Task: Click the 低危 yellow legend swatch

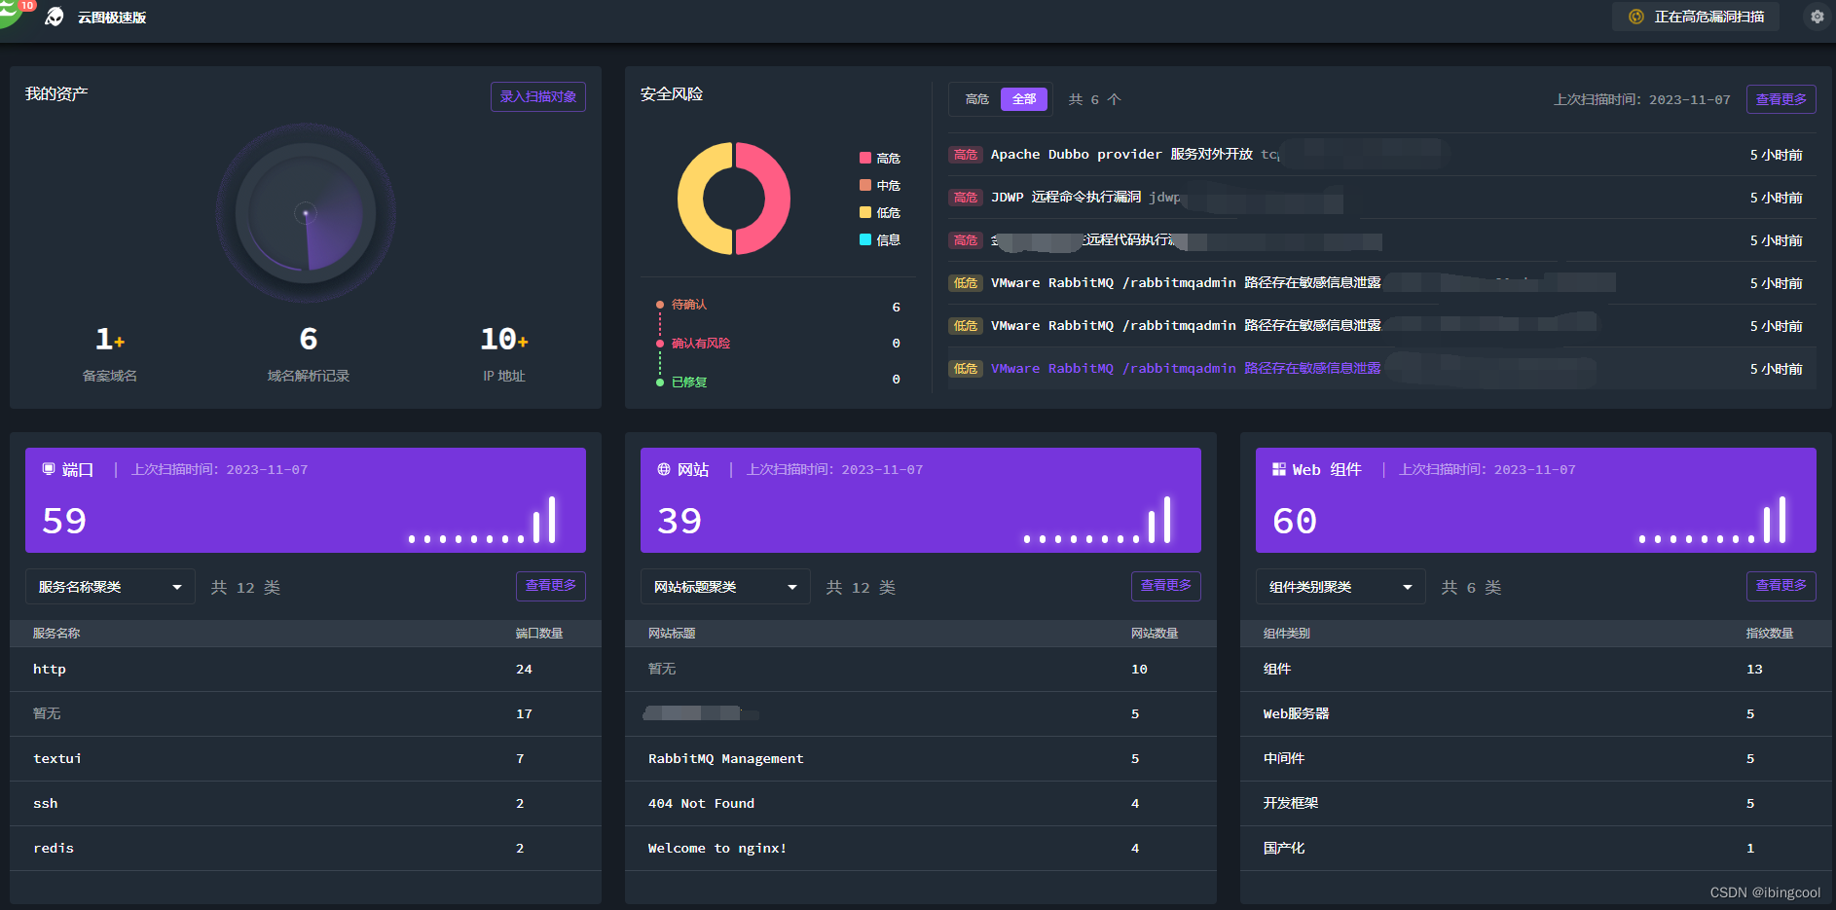Action: 865,212
